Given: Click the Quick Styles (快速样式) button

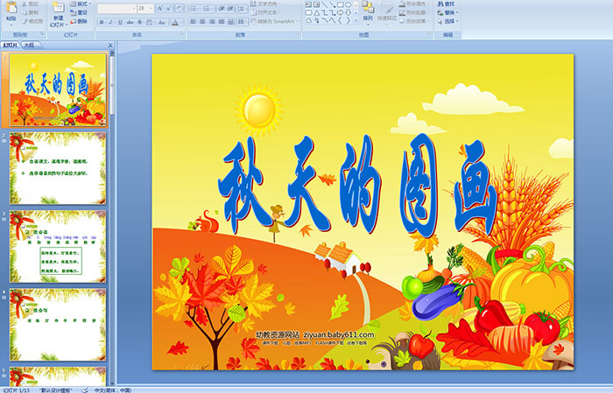Looking at the screenshot, I should (387, 11).
